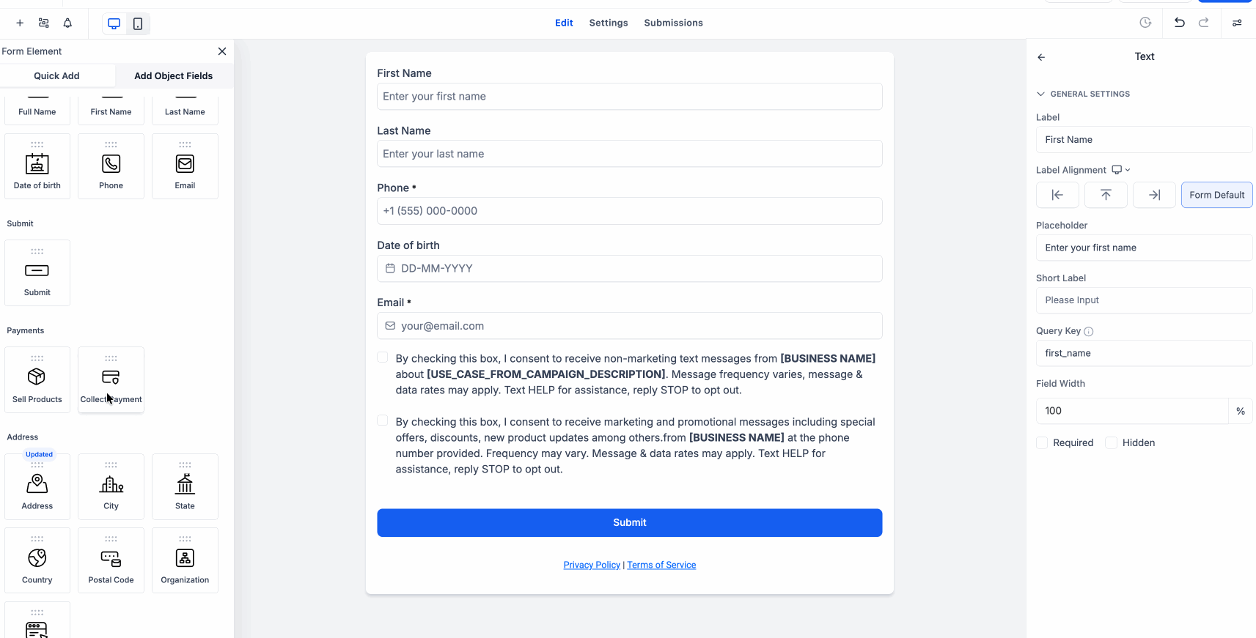Click the undo arrow icon

(x=1180, y=23)
